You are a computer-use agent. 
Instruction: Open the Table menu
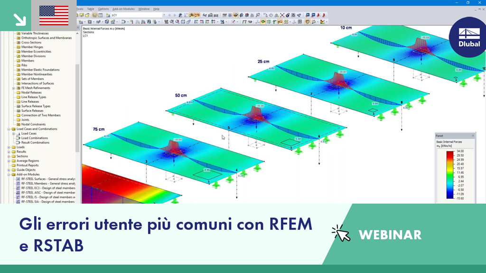[x=91, y=9]
